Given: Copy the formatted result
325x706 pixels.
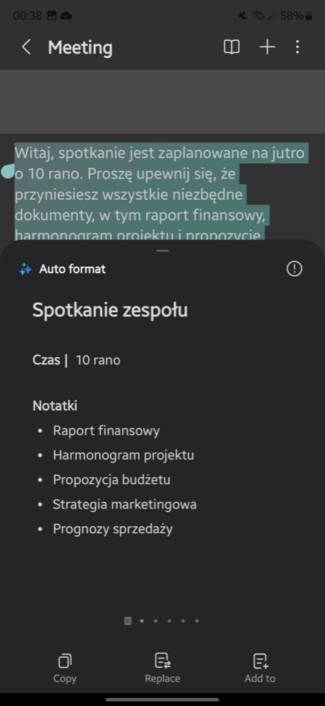Looking at the screenshot, I should [x=65, y=668].
